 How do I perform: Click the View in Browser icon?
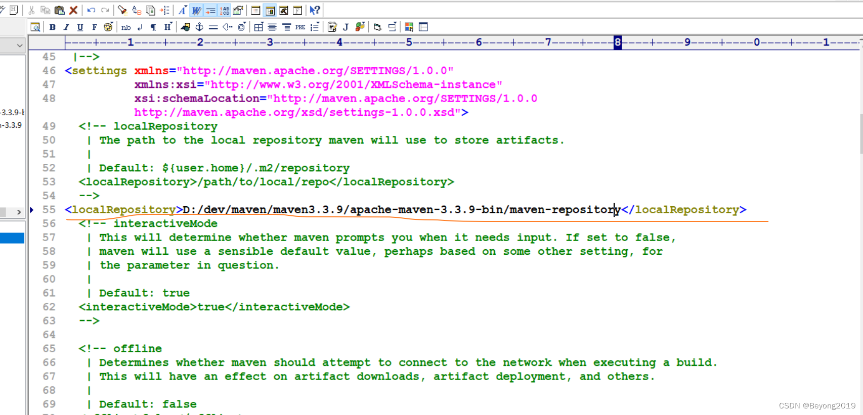click(35, 27)
